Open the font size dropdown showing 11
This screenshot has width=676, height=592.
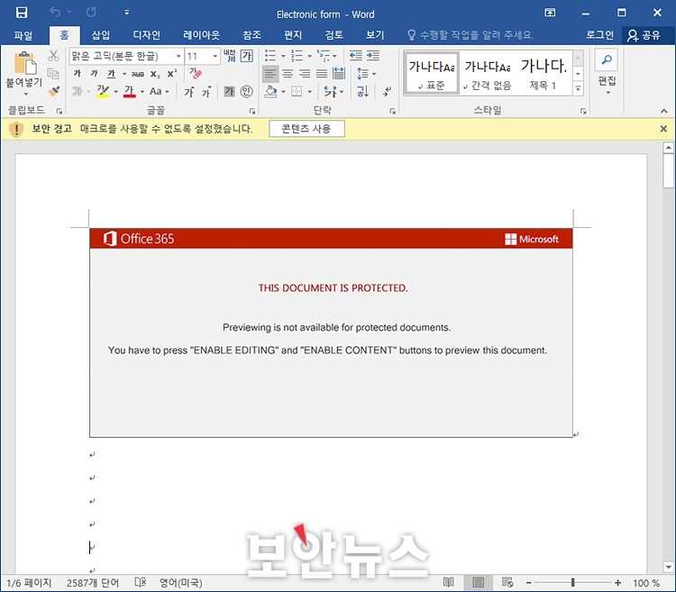pos(215,56)
